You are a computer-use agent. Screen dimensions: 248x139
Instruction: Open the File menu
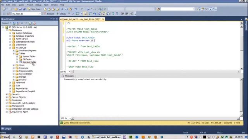(2, 5)
